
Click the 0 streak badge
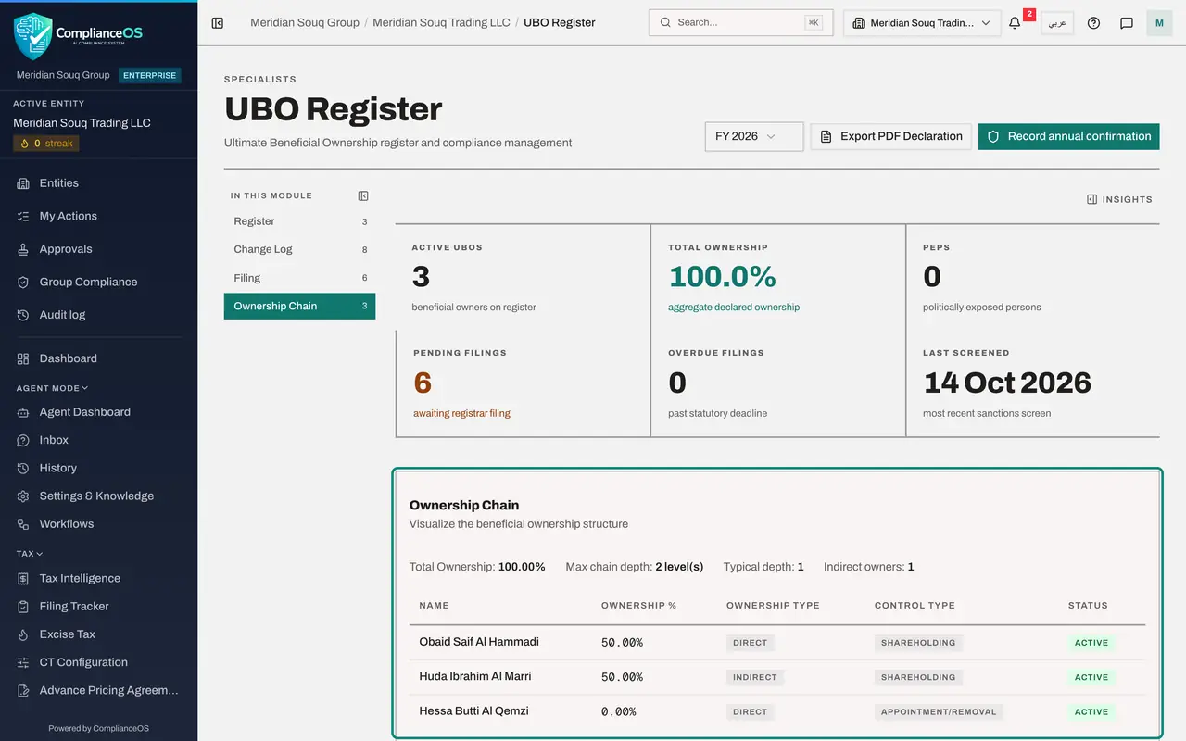pos(46,144)
